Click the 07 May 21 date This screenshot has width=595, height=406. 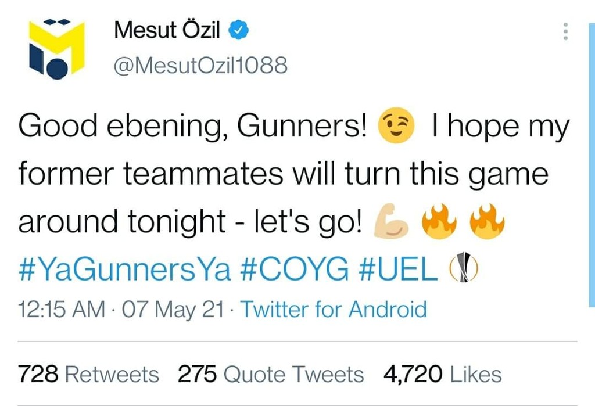(x=172, y=309)
